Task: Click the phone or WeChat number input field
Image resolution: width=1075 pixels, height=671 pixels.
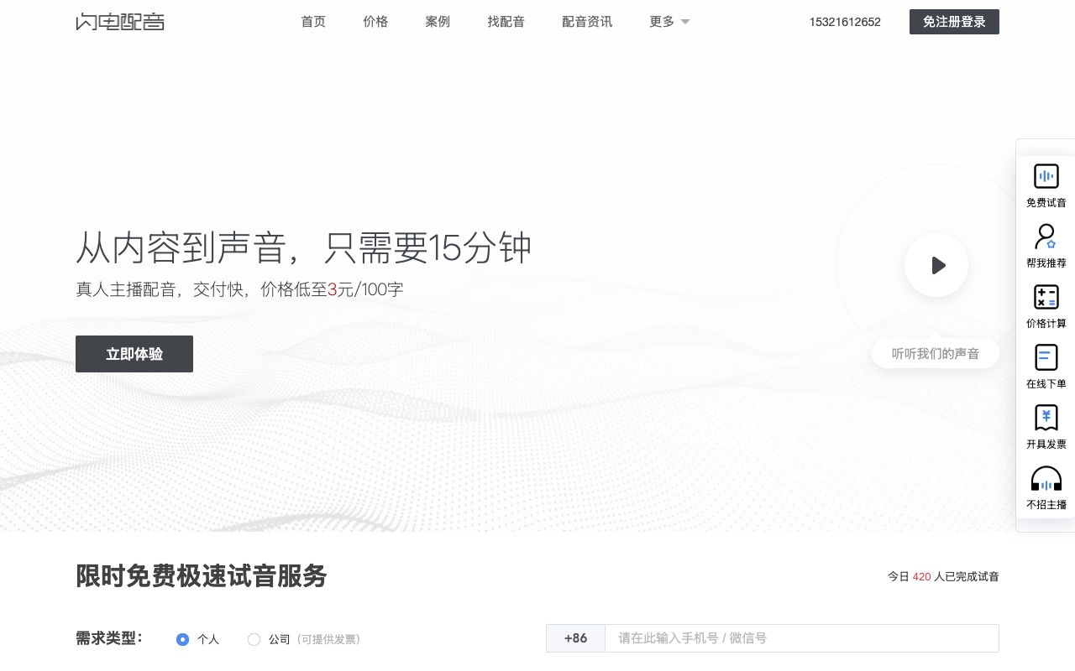Action: (x=802, y=638)
